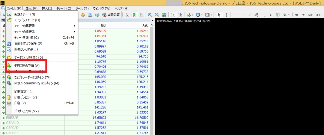Viewport: 324px width, 135px height.
Task: Open the 挿入(I) menu
Action: [x=47, y=9]
